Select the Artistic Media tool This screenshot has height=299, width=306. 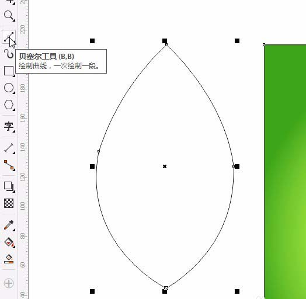tap(9, 54)
